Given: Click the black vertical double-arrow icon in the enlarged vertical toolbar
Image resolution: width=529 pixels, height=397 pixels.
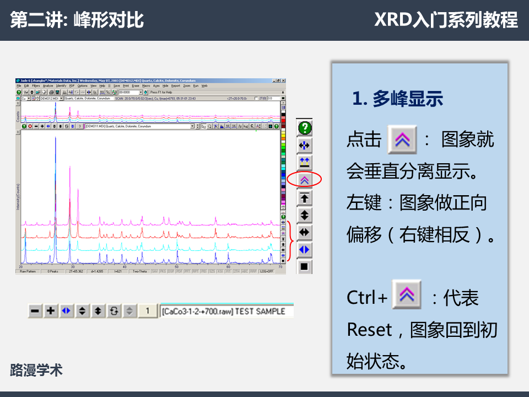Looking at the screenshot, I should coord(305,215).
